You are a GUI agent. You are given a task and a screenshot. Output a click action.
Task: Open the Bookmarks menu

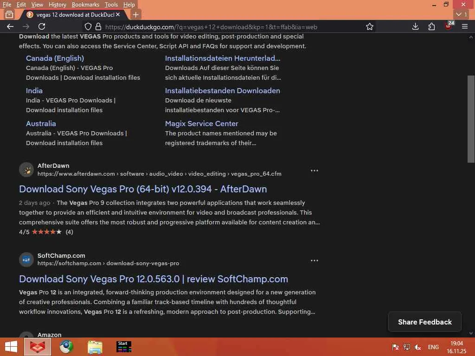(85, 5)
